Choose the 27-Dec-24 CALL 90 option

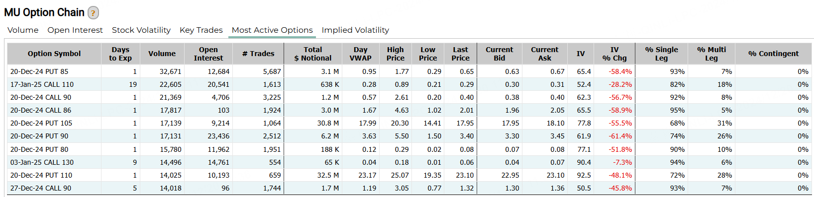(x=41, y=188)
